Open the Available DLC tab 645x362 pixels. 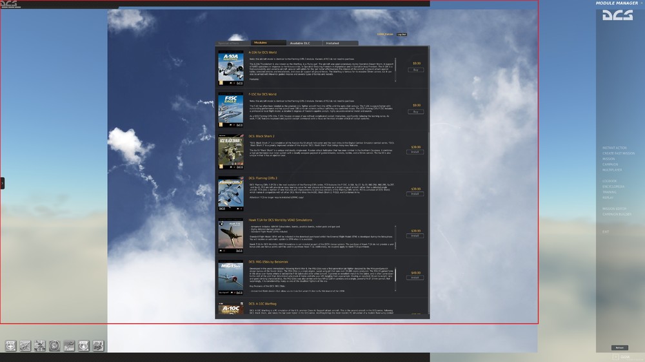click(304, 43)
